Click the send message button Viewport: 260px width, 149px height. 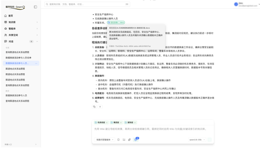click(210, 140)
